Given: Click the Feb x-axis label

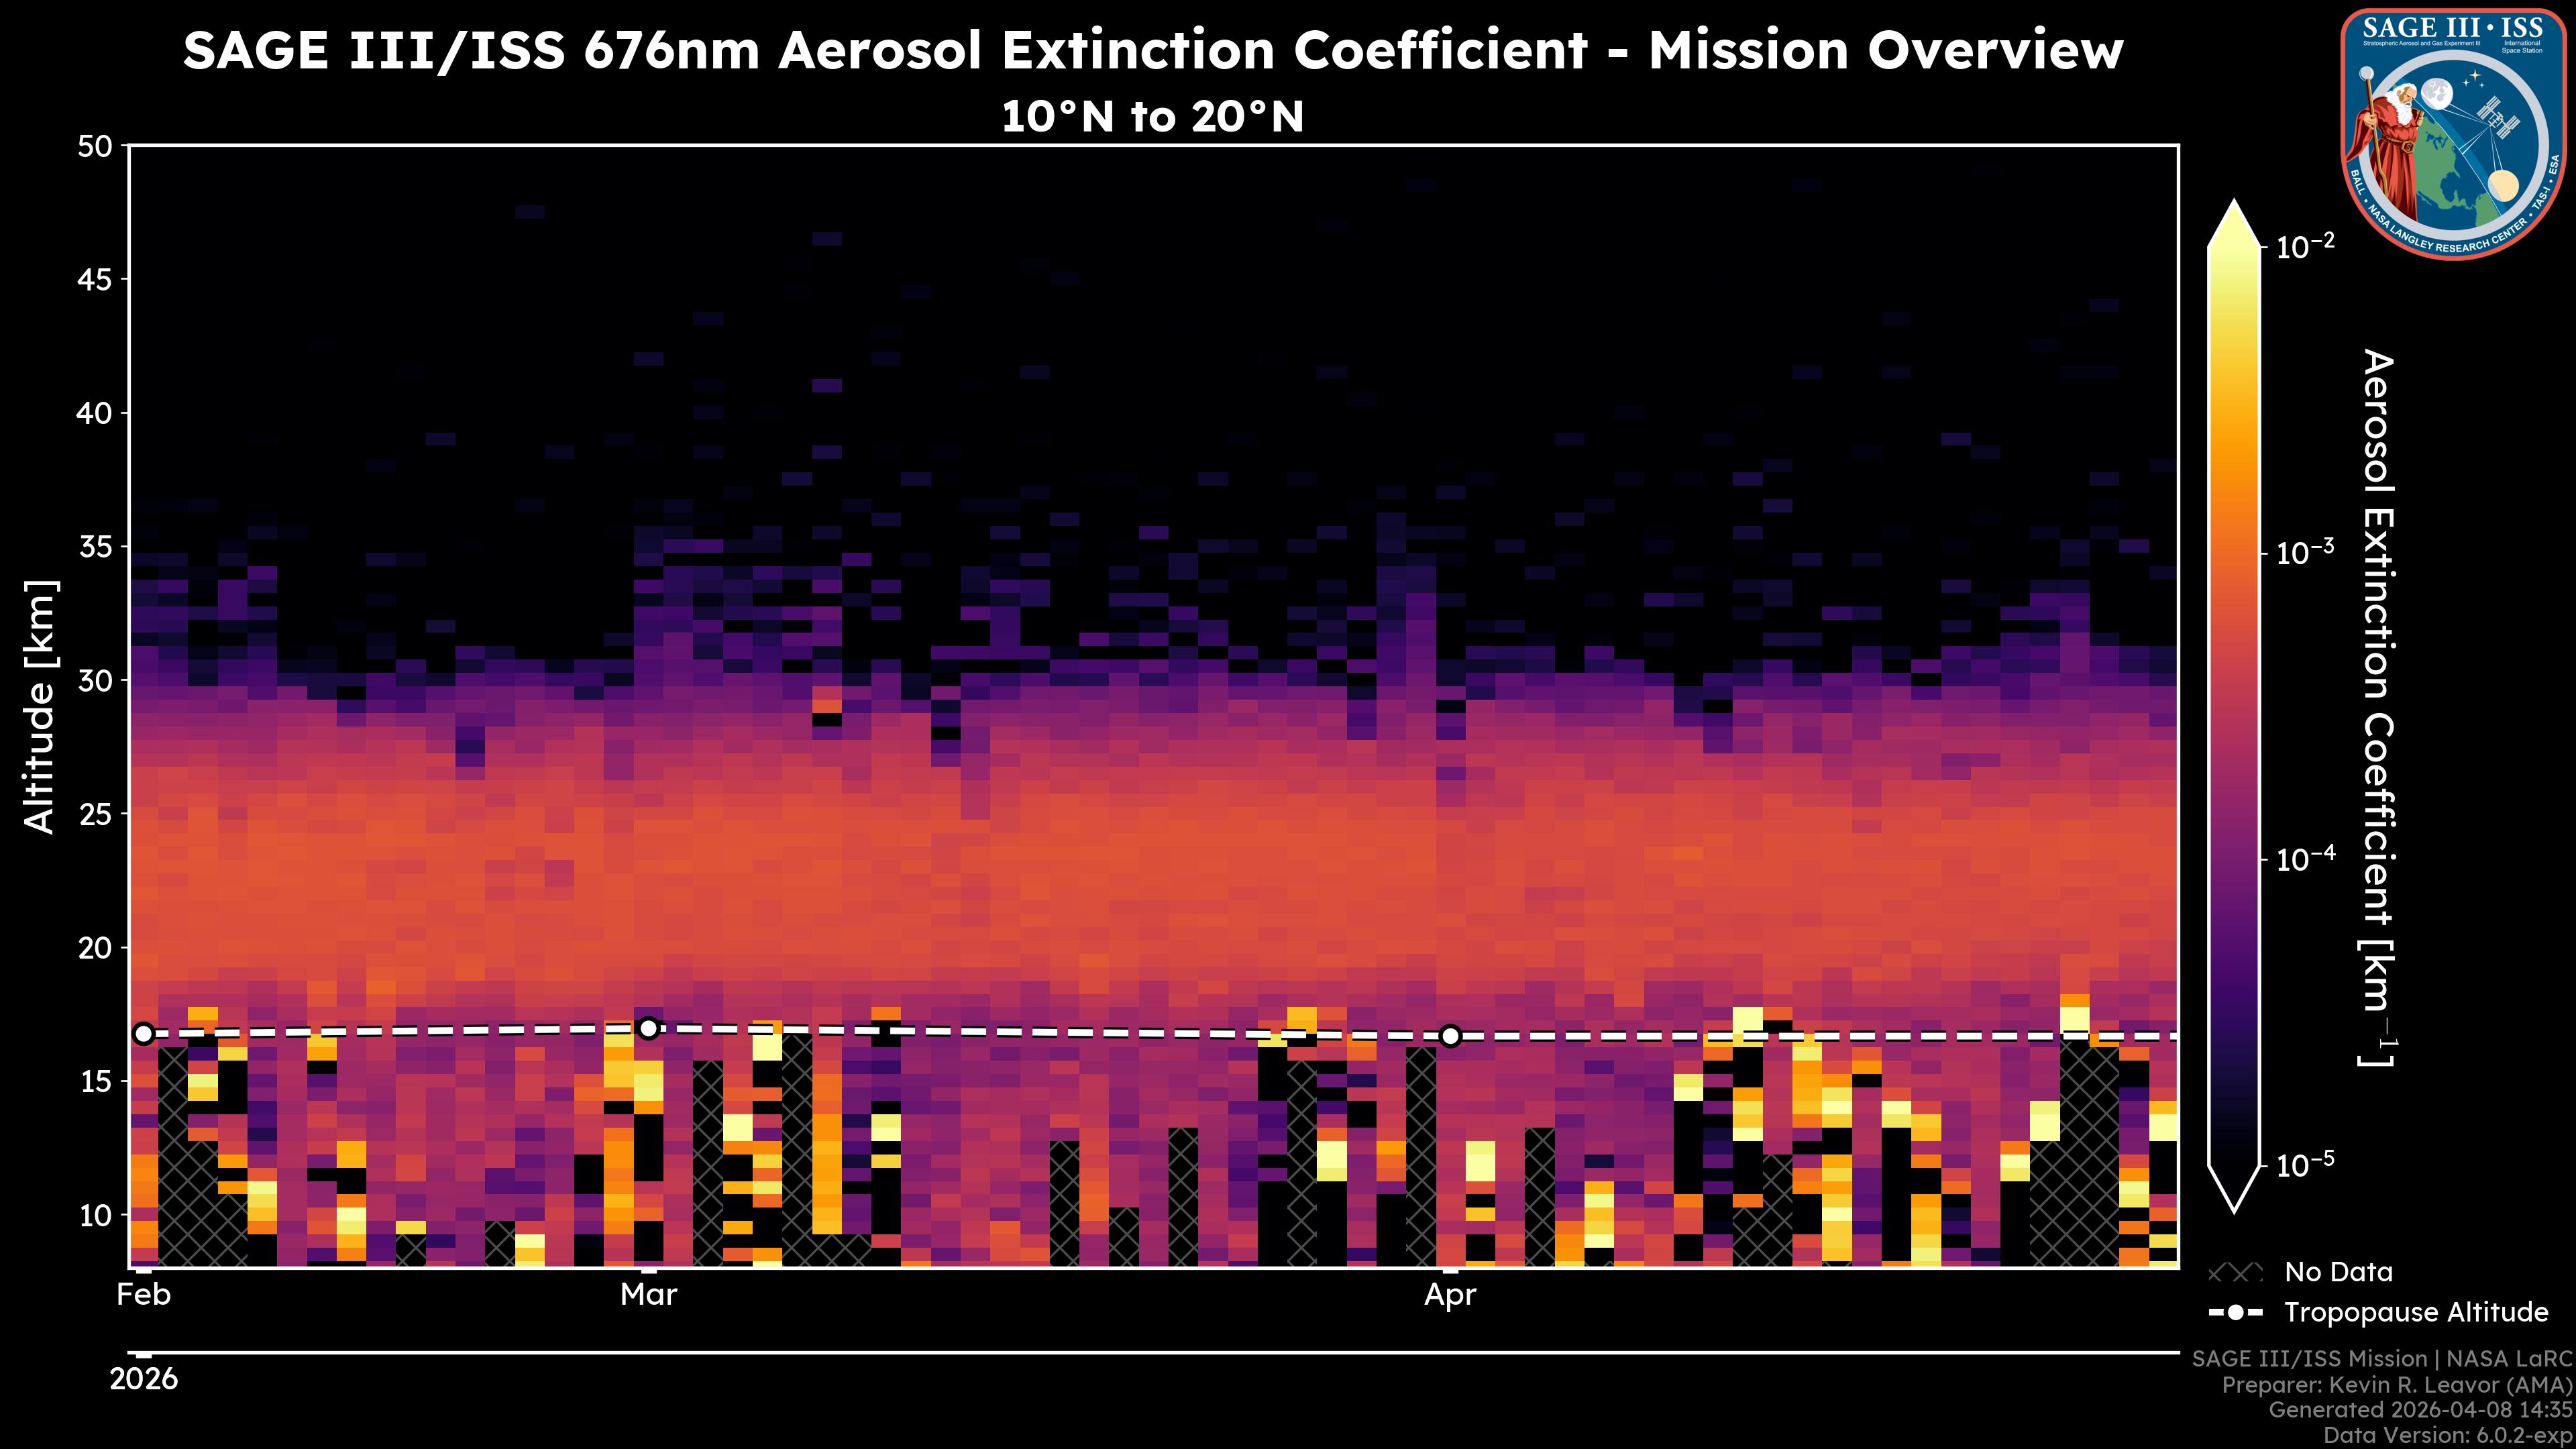Looking at the screenshot, I should [144, 1295].
